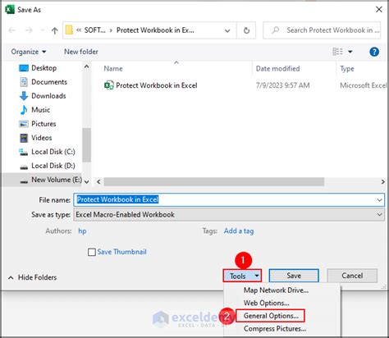Change view layout icon

click(x=337, y=52)
